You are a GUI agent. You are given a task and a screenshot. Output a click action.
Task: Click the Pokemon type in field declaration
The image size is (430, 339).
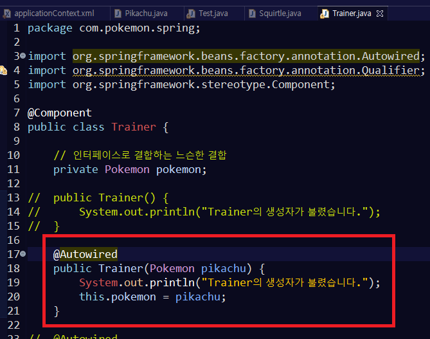tap(127, 169)
